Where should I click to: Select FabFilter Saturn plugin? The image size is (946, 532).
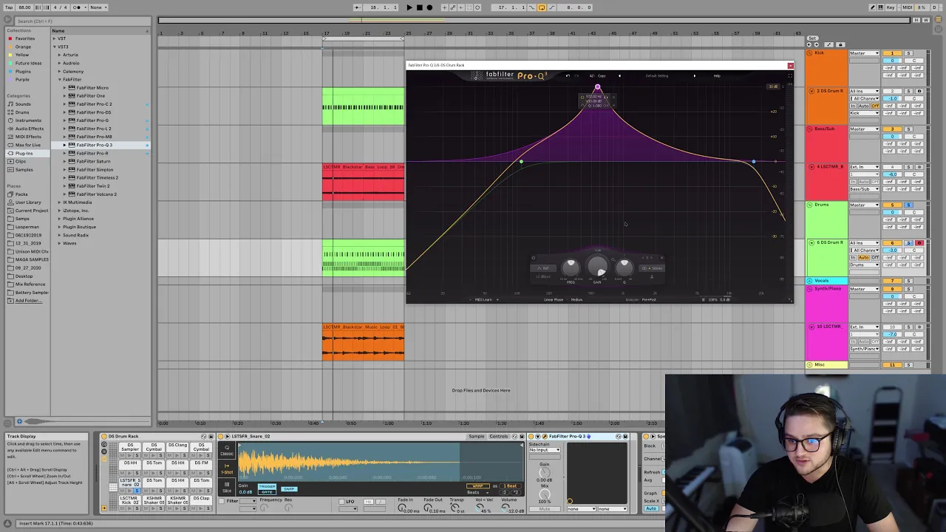(93, 161)
